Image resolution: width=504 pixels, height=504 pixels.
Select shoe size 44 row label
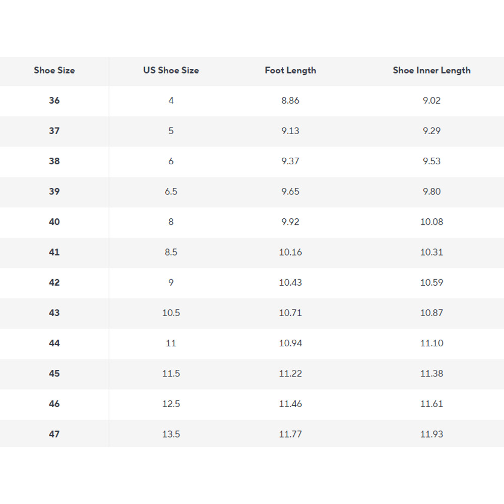54,343
